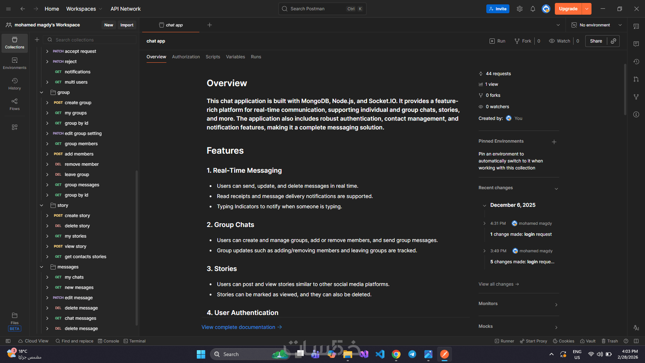Image resolution: width=645 pixels, height=363 pixels.
Task: Open View all changes link
Action: (x=499, y=284)
